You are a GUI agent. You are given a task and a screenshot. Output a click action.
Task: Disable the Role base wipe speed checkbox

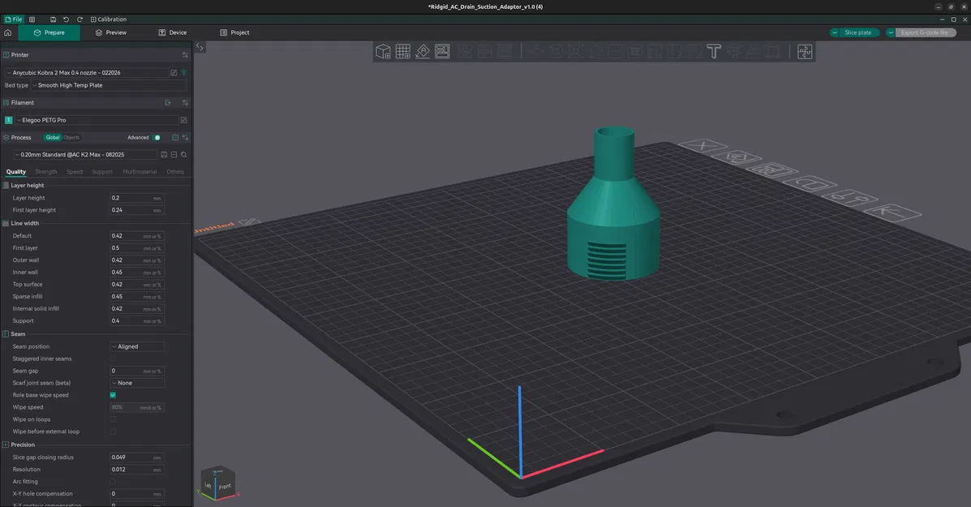[112, 395]
